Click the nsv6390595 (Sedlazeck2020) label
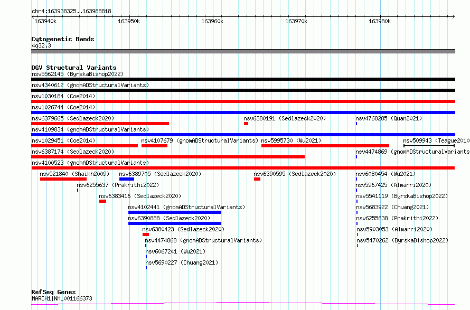The image size is (470, 310). 295,174
